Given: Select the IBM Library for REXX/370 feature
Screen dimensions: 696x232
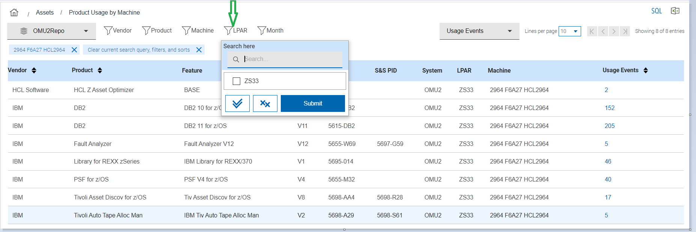Looking at the screenshot, I should tap(218, 161).
